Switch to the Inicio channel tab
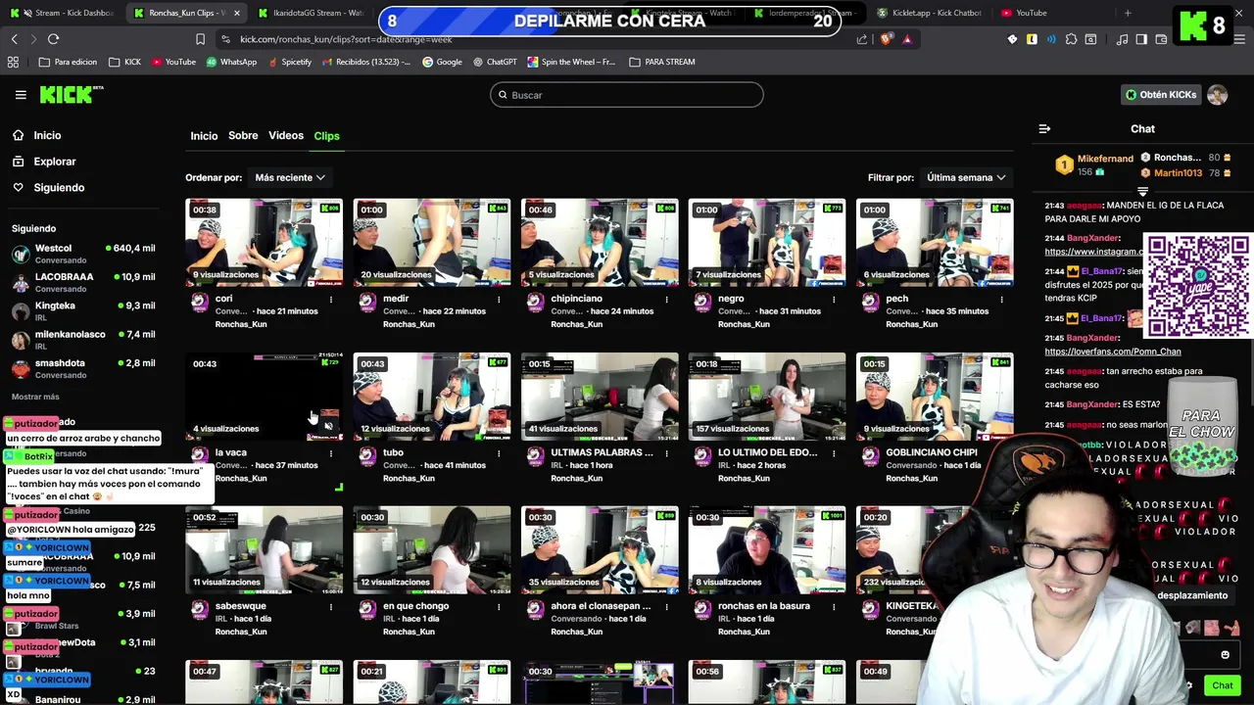 click(x=204, y=136)
